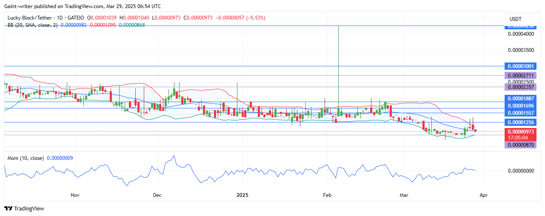Image resolution: width=545 pixels, height=216 pixels.
Task: Click the red current price label 0.00000973
Action: click(520, 131)
